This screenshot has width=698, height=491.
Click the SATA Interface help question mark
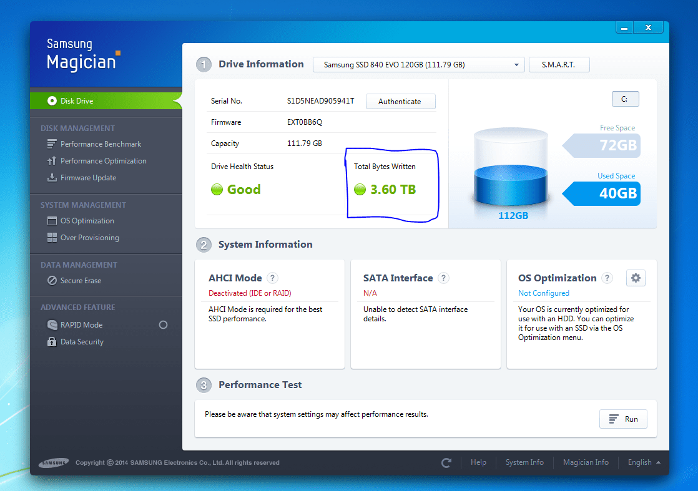[443, 278]
